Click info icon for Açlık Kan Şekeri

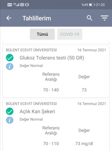click(x=10, y=120)
